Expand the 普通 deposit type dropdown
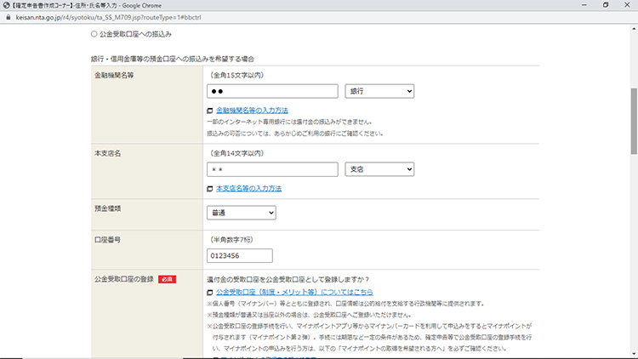Screen dimensions: 638x359 pos(242,213)
